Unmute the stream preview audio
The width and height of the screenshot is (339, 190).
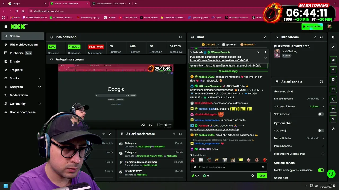73,125
